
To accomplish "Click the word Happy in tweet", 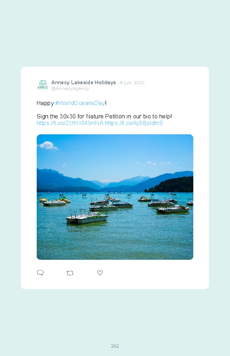I will (45, 103).
